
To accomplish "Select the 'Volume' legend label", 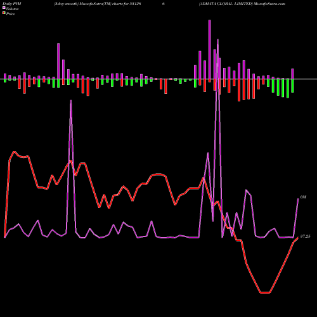I will coord(12,9).
